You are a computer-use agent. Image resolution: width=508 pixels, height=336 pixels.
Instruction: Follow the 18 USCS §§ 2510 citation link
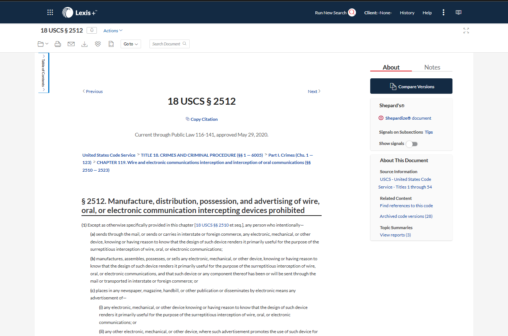[212, 225]
